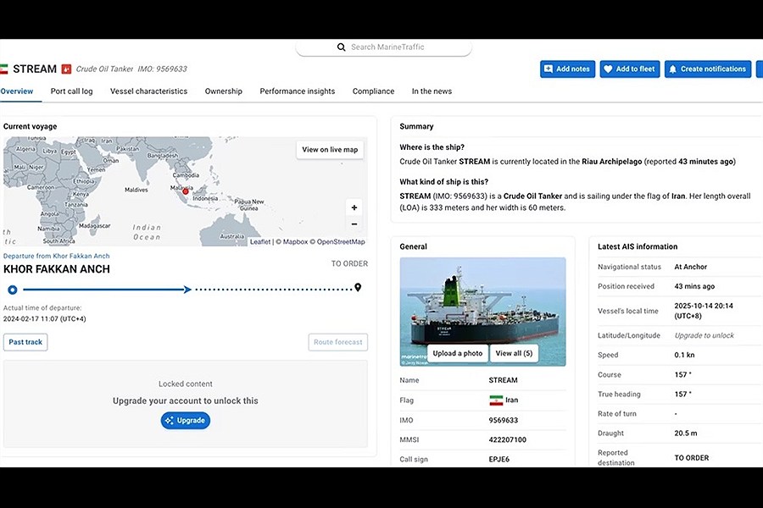Click the red vessel marker on map
This screenshot has width=763, height=508.
[186, 191]
